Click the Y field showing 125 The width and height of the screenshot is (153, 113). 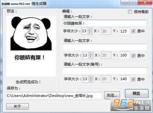tap(124, 31)
